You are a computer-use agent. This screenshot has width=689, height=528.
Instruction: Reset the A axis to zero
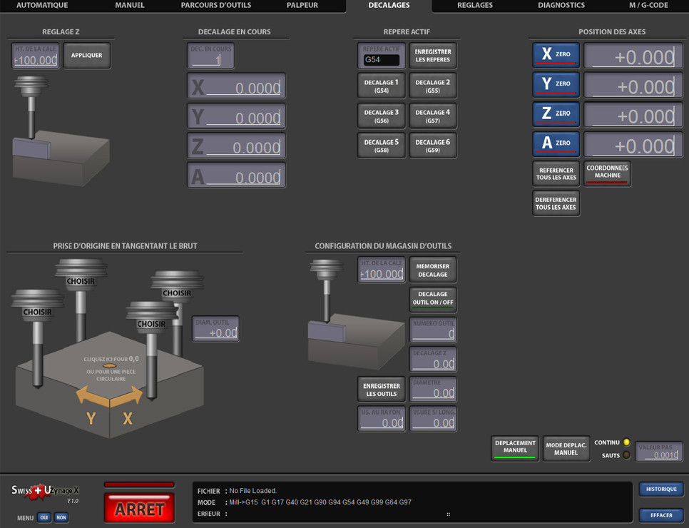(x=556, y=143)
